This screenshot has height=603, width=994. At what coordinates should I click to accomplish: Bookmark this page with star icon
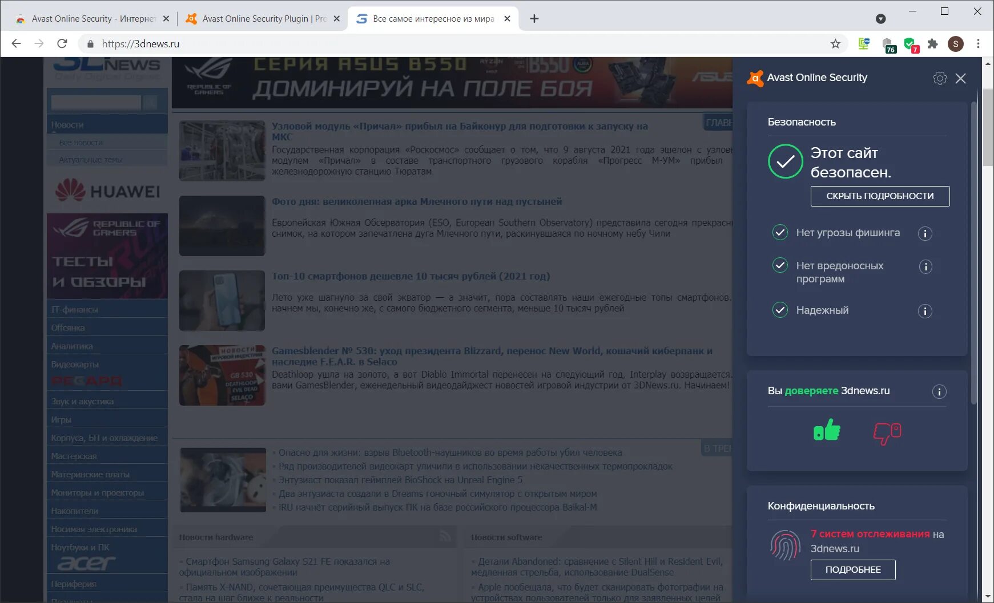point(835,44)
